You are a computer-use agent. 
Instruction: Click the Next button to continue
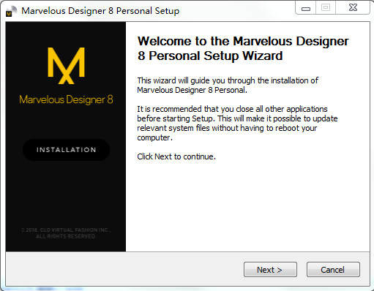tap(270, 270)
